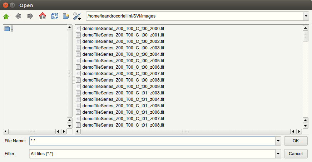
Task: Create a new folder
Action: (x=66, y=16)
